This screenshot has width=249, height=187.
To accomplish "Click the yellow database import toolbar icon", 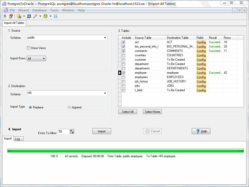I will point(19,16).
